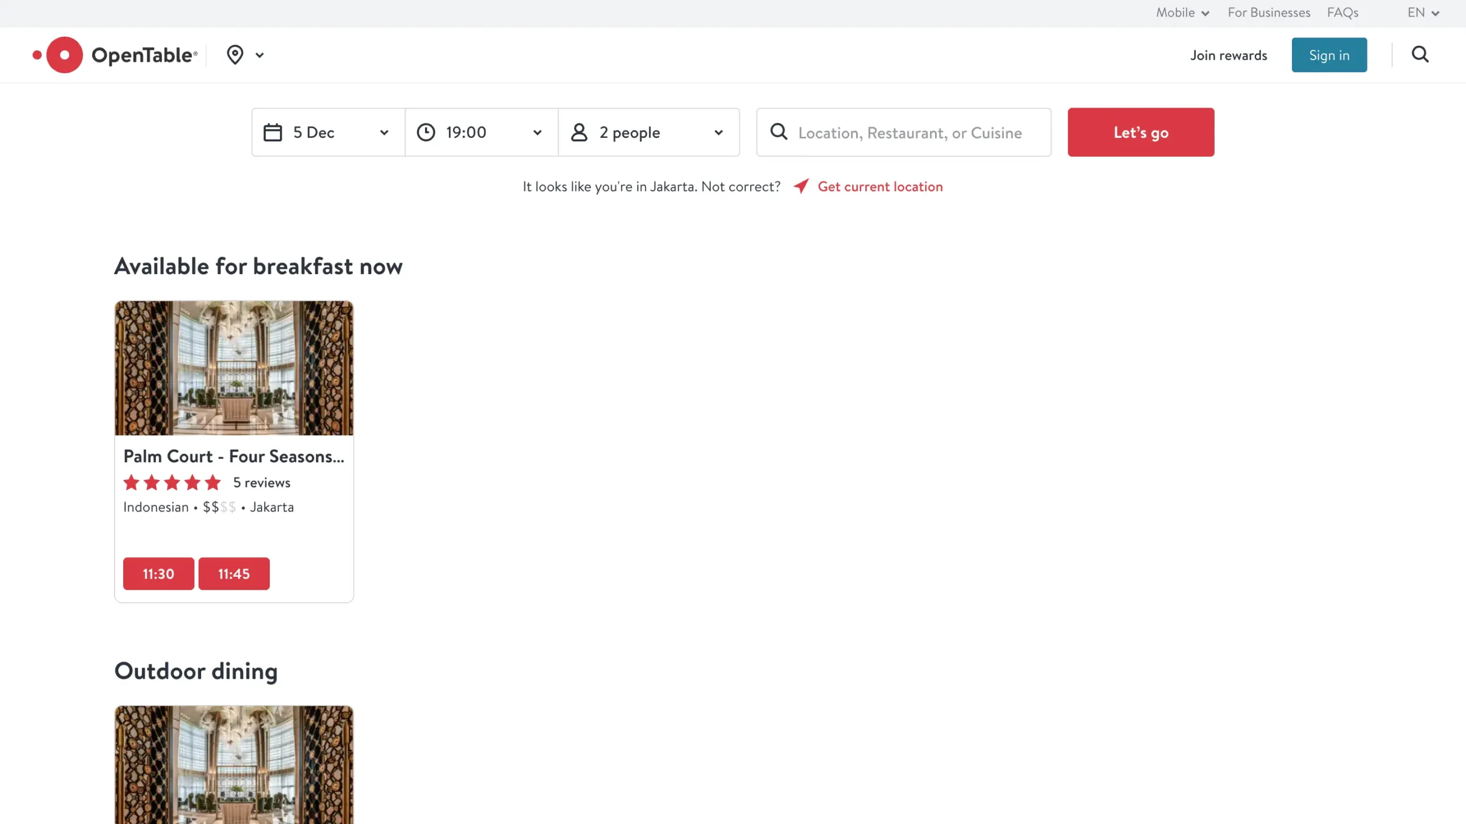Expand the EN language dropdown
Screen dimensions: 1466x824
1424,12
